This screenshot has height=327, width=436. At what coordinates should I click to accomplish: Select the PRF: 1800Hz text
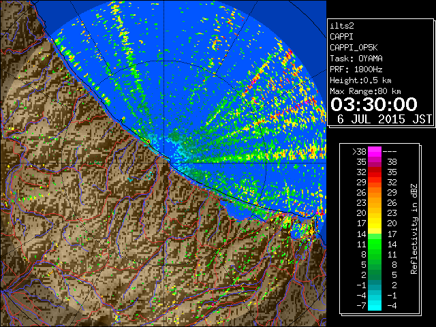[356, 69]
